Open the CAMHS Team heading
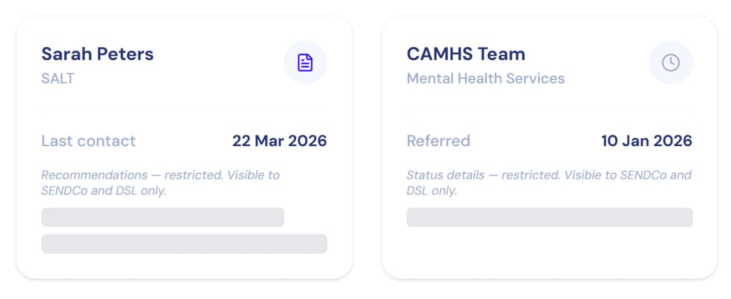Viewport: 731px width, 299px height. click(466, 54)
